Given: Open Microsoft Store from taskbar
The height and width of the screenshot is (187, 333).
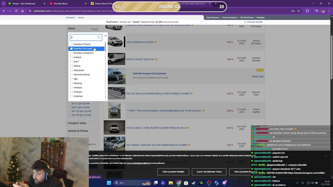Looking at the screenshot, I should 186,183.
